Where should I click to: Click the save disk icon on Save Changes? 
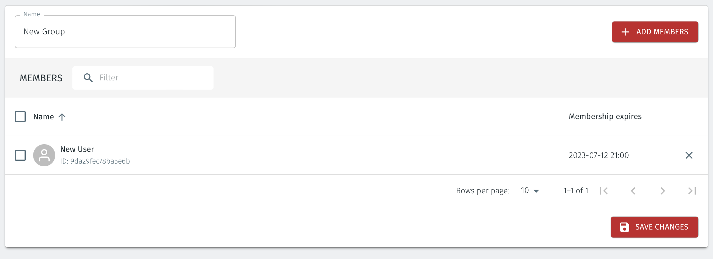(624, 227)
